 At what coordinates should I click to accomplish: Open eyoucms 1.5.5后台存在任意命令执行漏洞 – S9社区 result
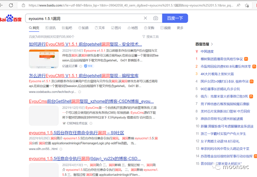[x=76, y=133]
